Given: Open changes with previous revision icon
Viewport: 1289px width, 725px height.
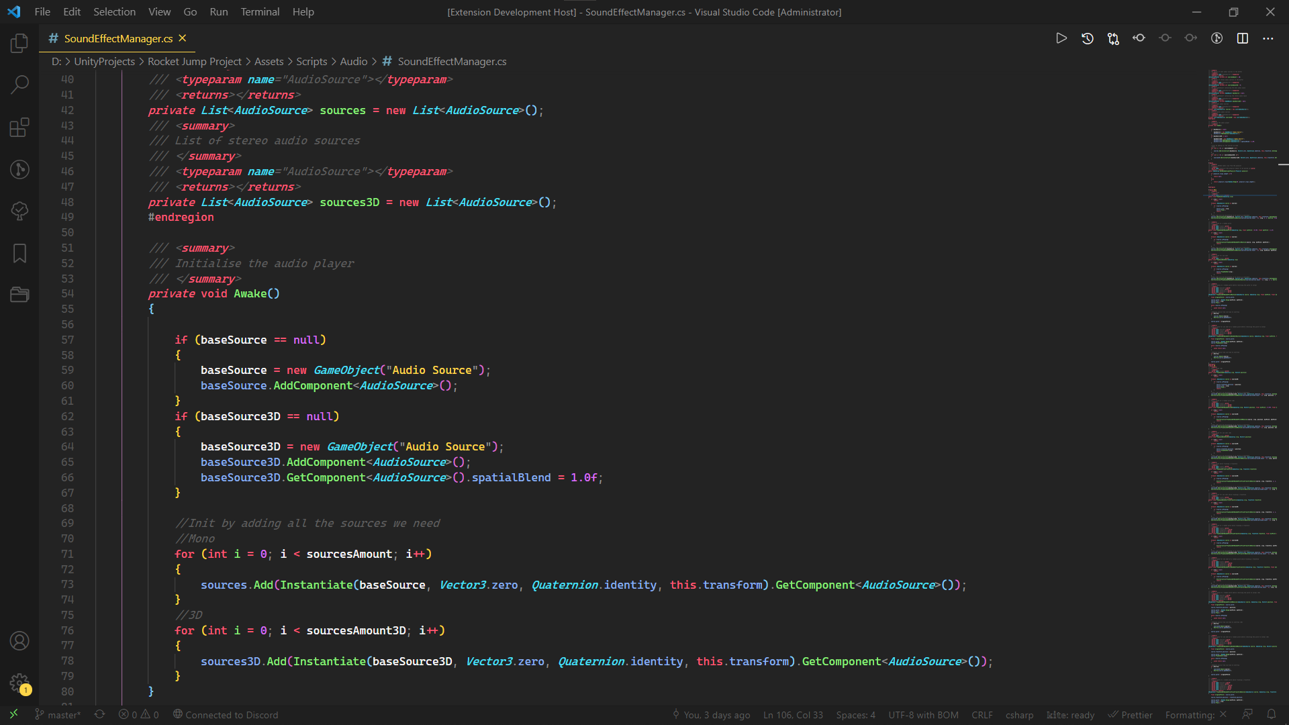Looking at the screenshot, I should tap(1139, 38).
